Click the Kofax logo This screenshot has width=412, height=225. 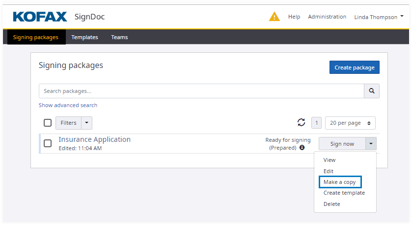point(40,17)
